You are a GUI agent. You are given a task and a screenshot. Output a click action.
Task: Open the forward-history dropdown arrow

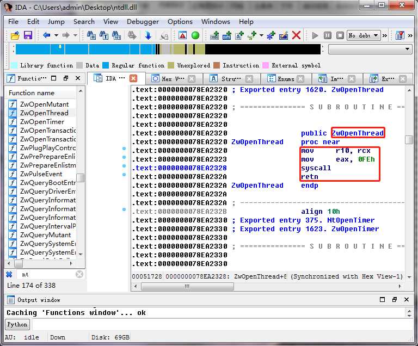[x=76, y=35]
